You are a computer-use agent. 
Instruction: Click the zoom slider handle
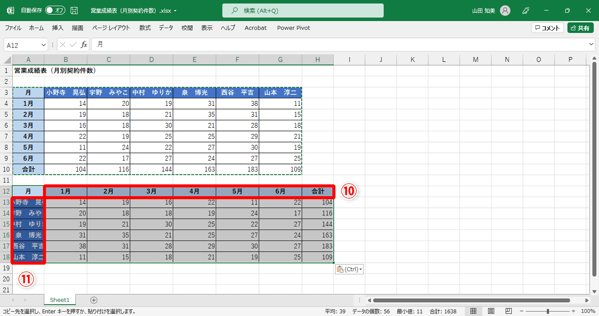(x=548, y=311)
